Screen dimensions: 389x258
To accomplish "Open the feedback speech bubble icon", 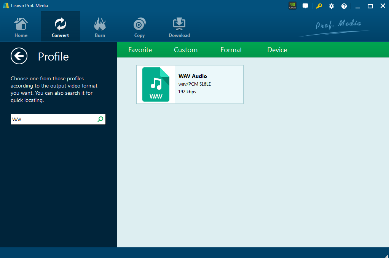I will point(305,6).
